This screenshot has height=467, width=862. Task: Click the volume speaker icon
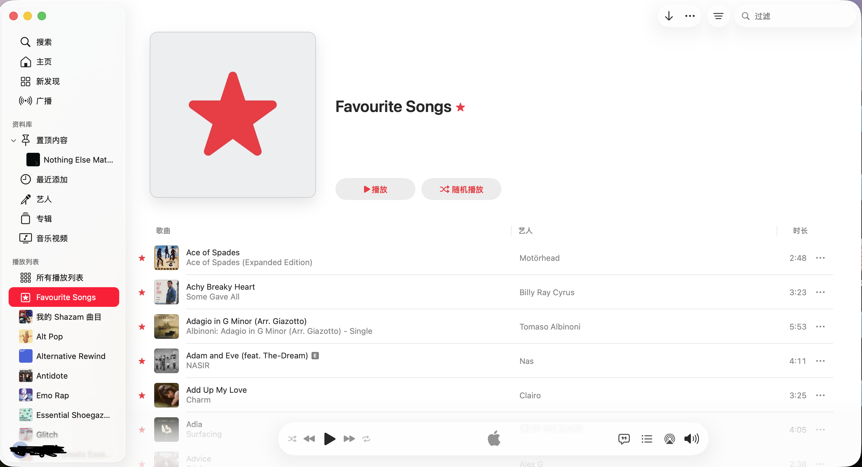point(691,438)
